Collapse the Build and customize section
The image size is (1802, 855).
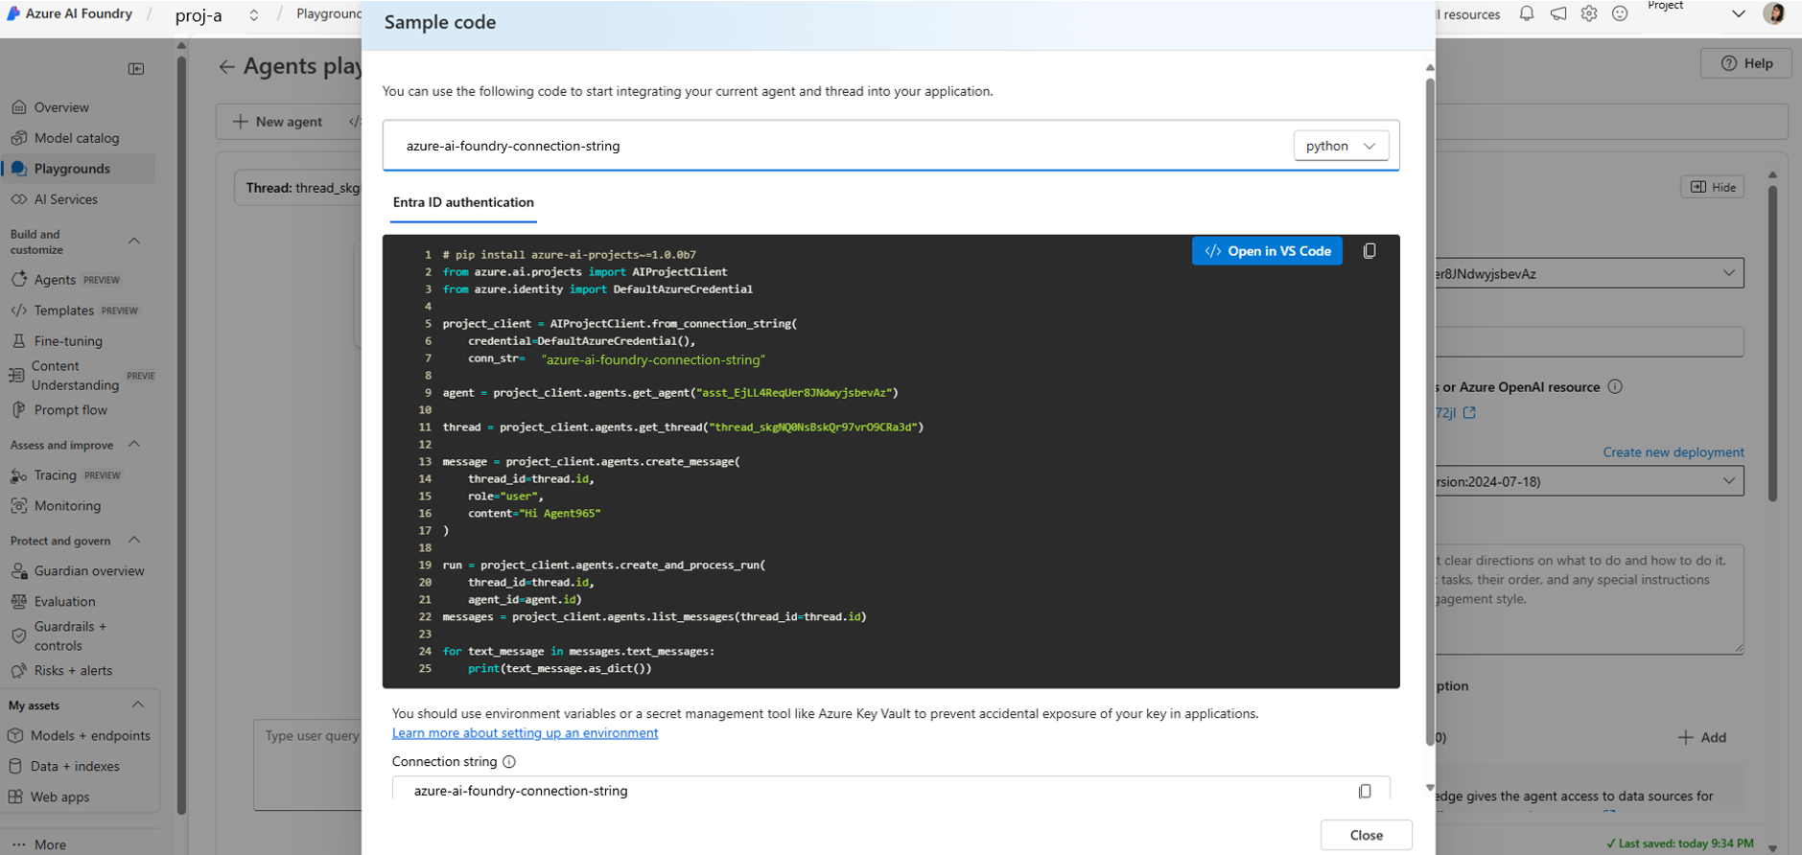(x=134, y=241)
